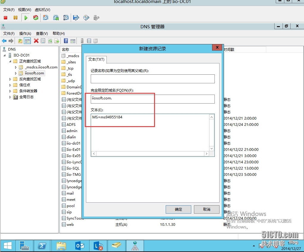The height and width of the screenshot is (252, 304).
Task: Open File Explorer from the taskbar
Action: coord(61,246)
